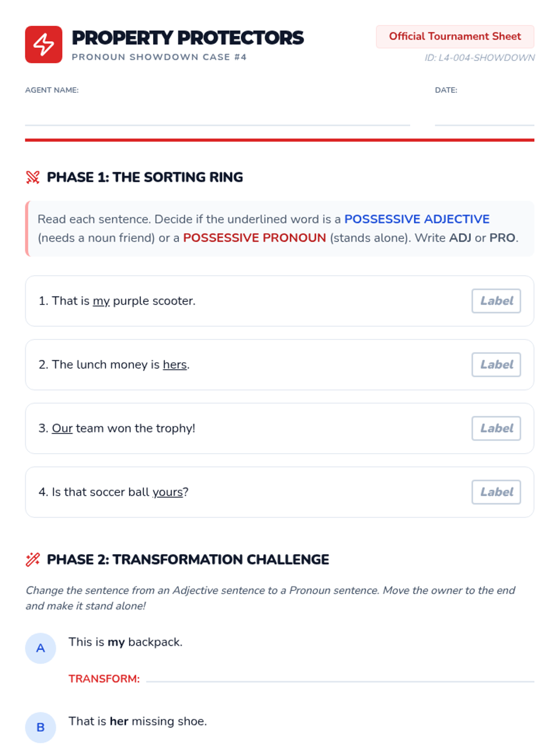Click the Label box for hers sentence

tap(496, 365)
